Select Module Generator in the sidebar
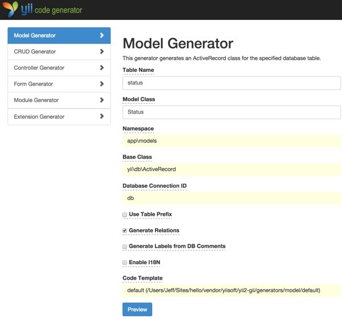The height and width of the screenshot is (319, 342). click(59, 100)
